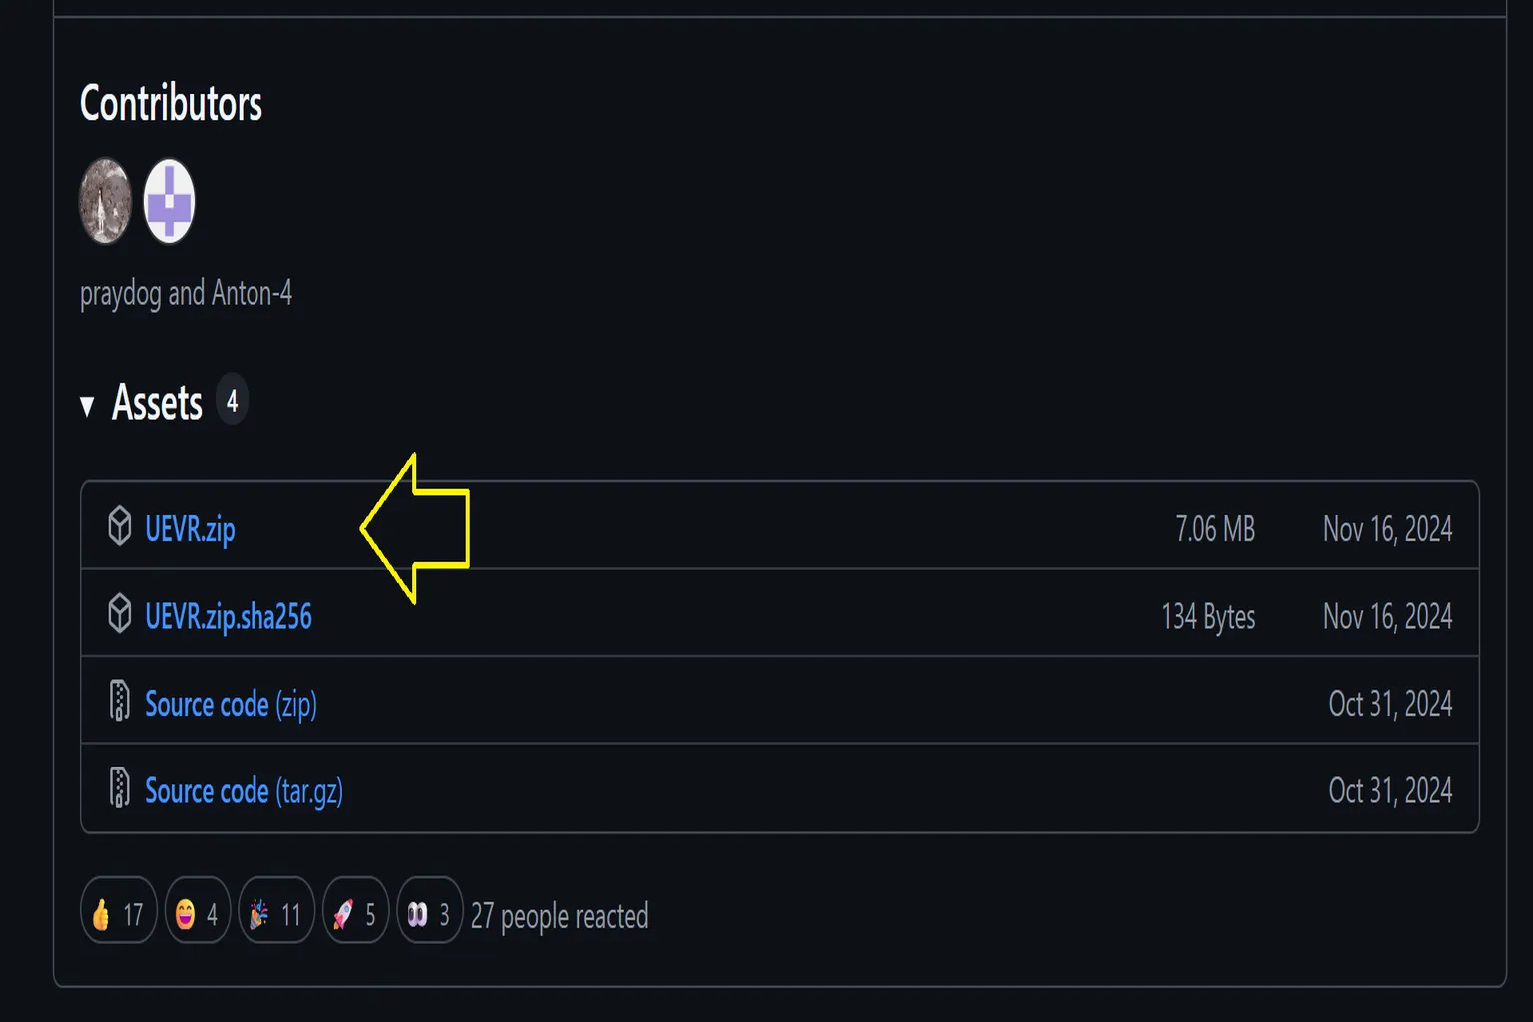Click the archive icon for Source code (tar.gz)
This screenshot has height=1022, width=1533.
point(119,787)
